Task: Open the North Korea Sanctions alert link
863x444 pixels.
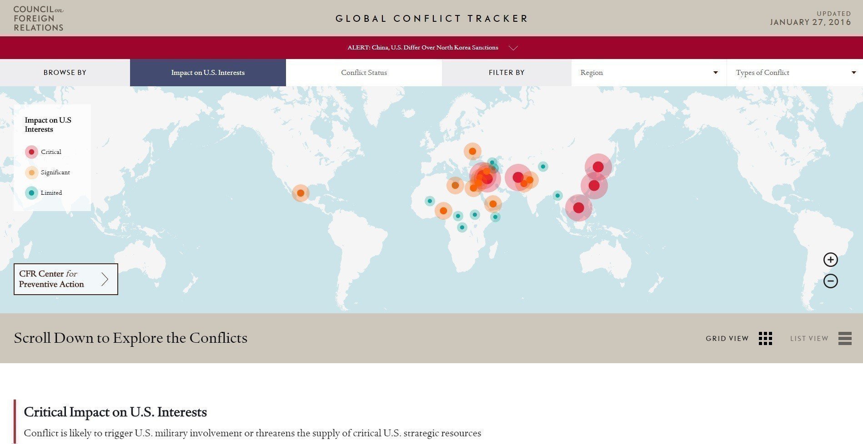Action: click(x=422, y=48)
